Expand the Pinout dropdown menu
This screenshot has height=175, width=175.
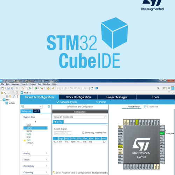point(101,102)
